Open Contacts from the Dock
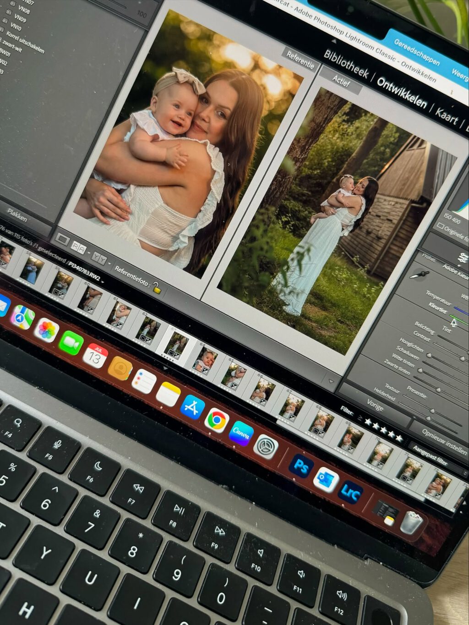469x625 pixels. 120,368
